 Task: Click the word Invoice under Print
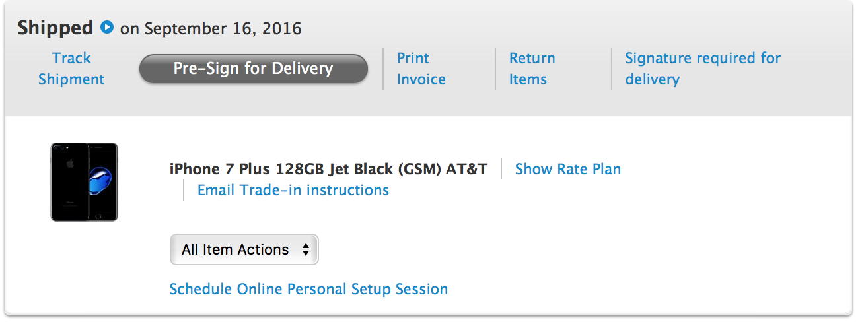coord(421,79)
